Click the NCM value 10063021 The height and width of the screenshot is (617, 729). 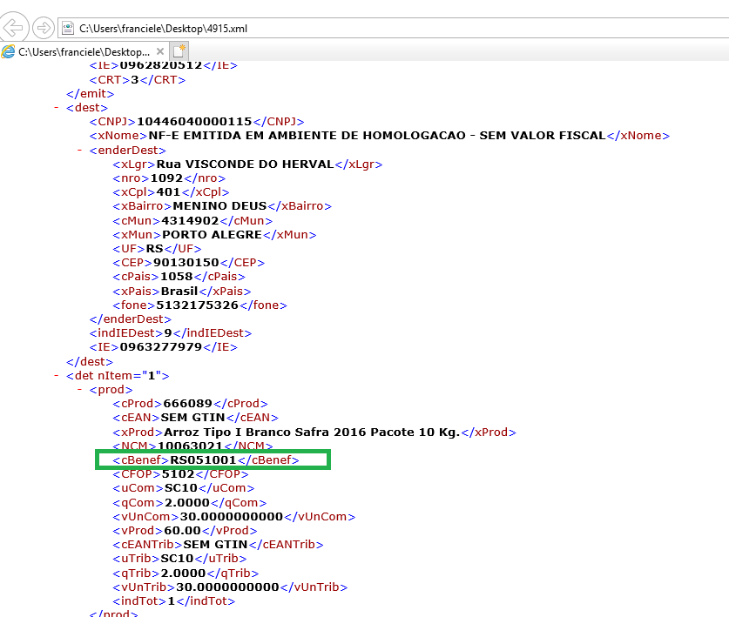190,446
